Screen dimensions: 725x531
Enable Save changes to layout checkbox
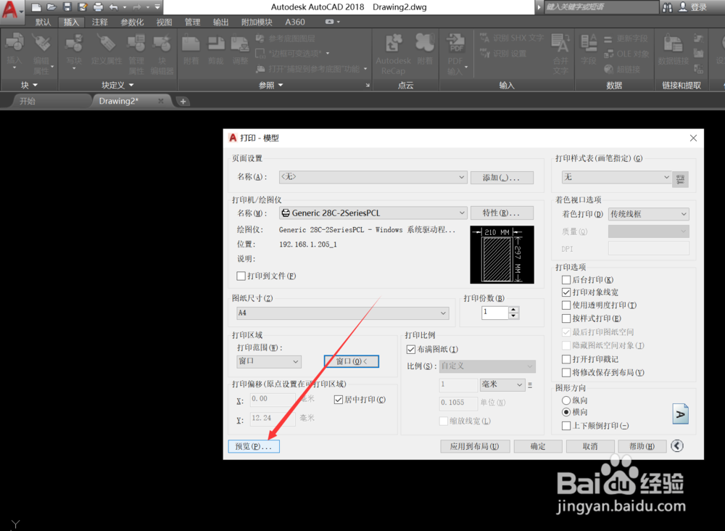click(566, 372)
